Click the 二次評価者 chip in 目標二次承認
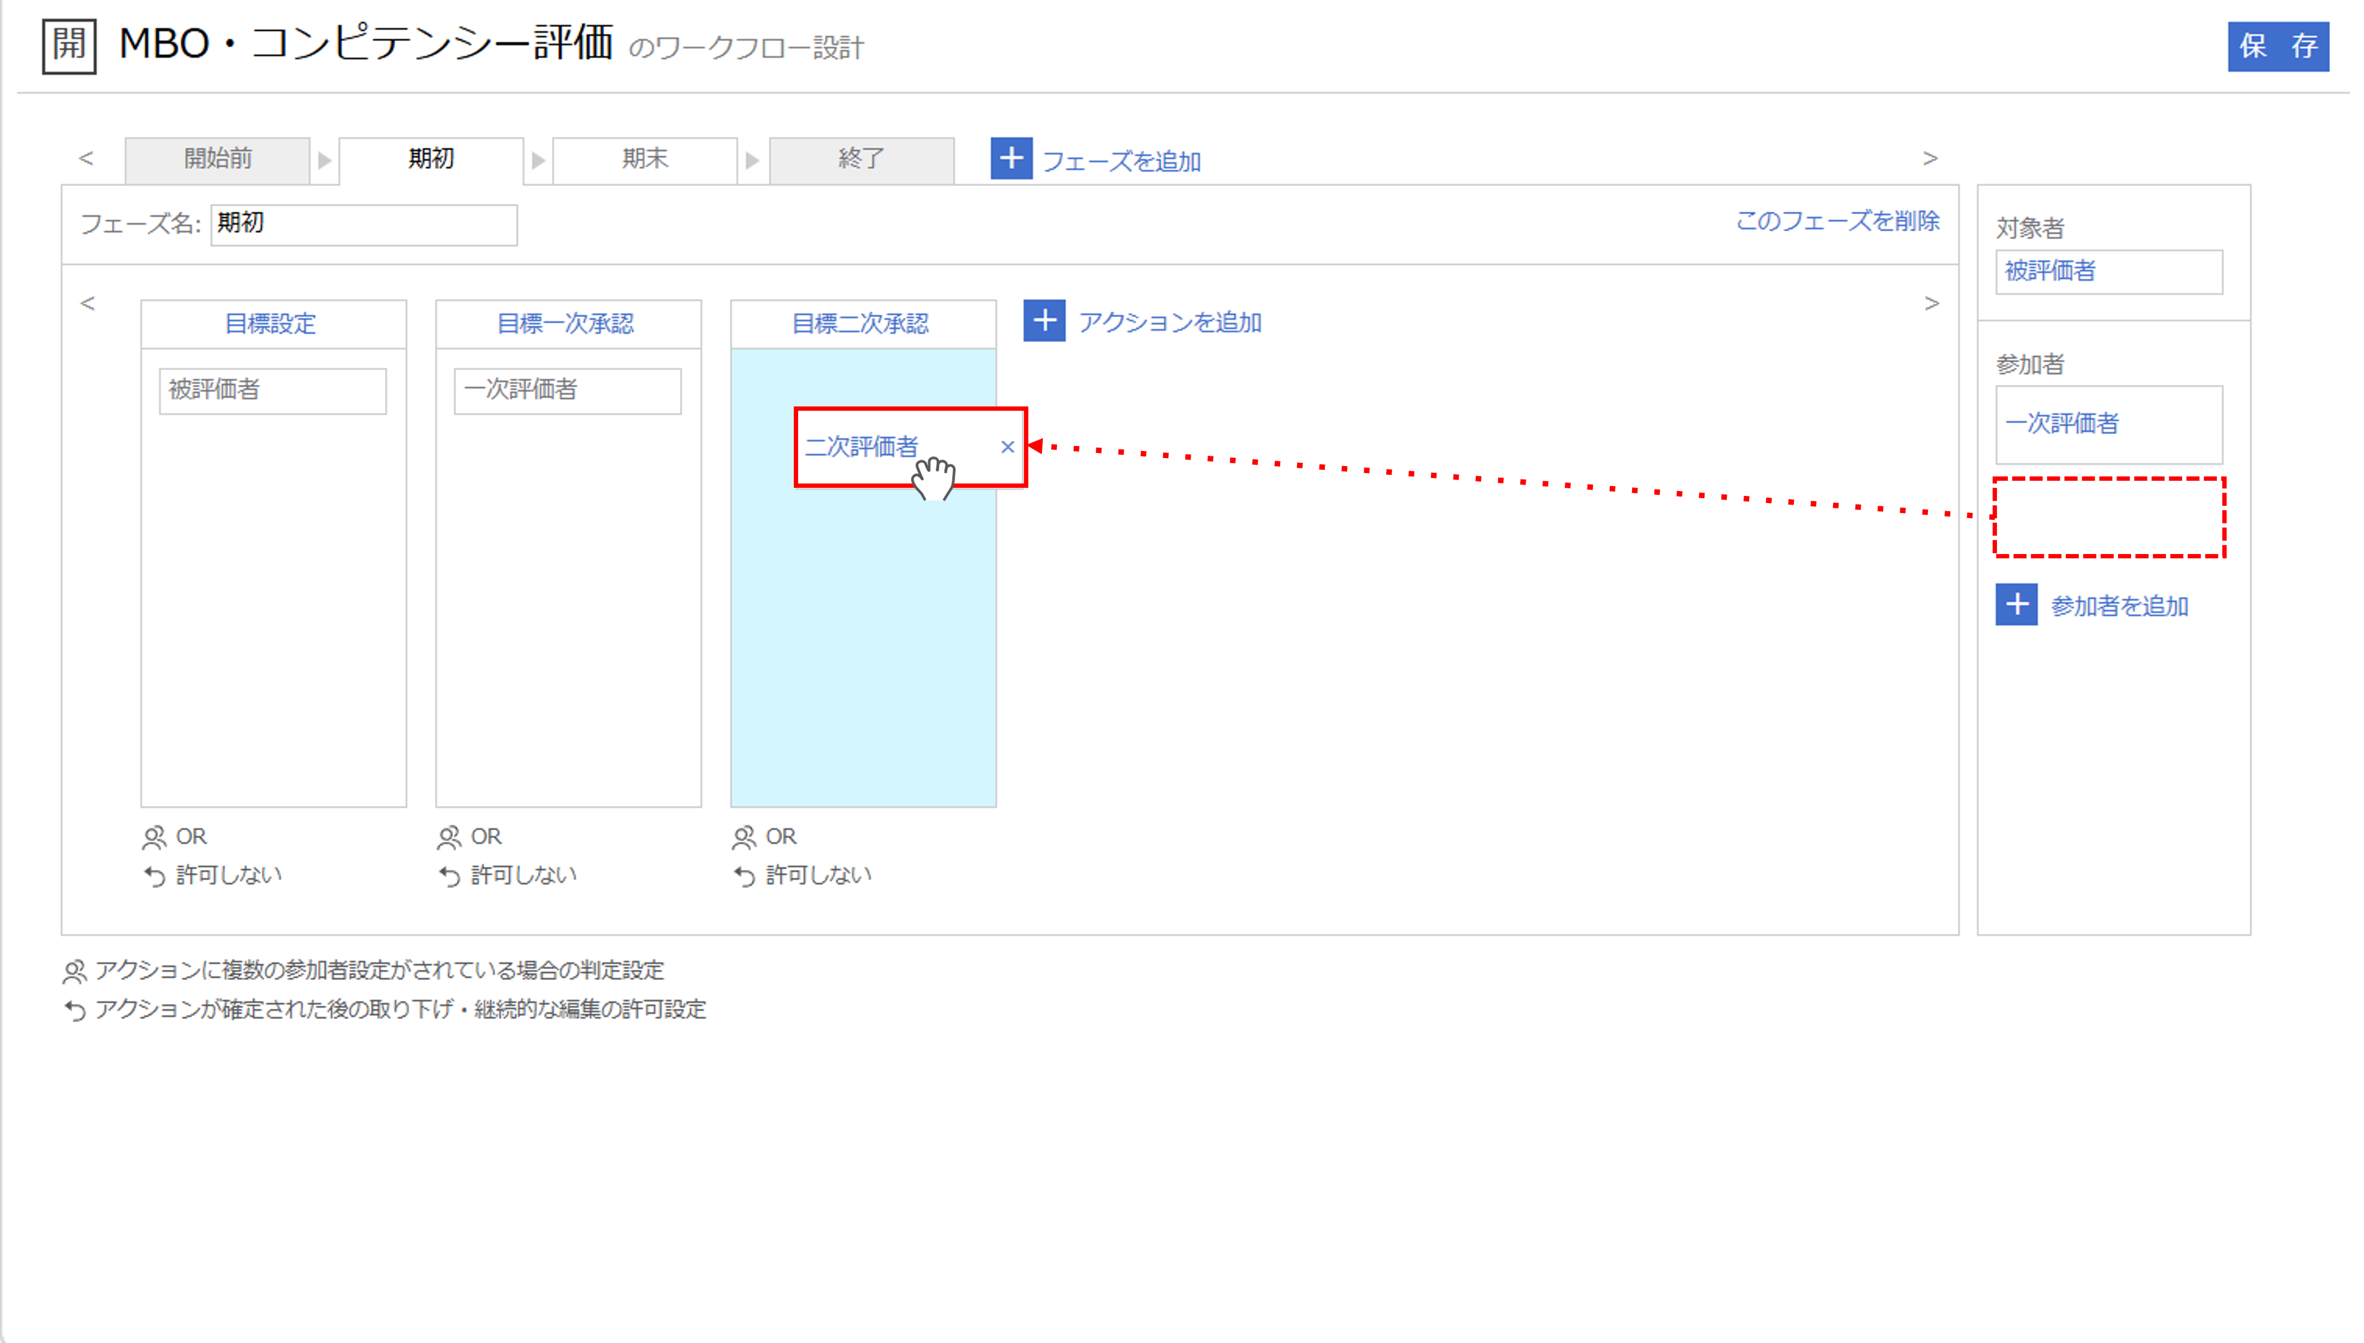Screen dimensions: 2364x1343 [x=910, y=447]
